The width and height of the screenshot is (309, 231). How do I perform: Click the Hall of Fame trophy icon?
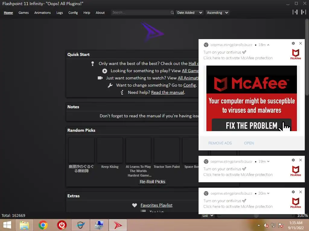(93, 64)
